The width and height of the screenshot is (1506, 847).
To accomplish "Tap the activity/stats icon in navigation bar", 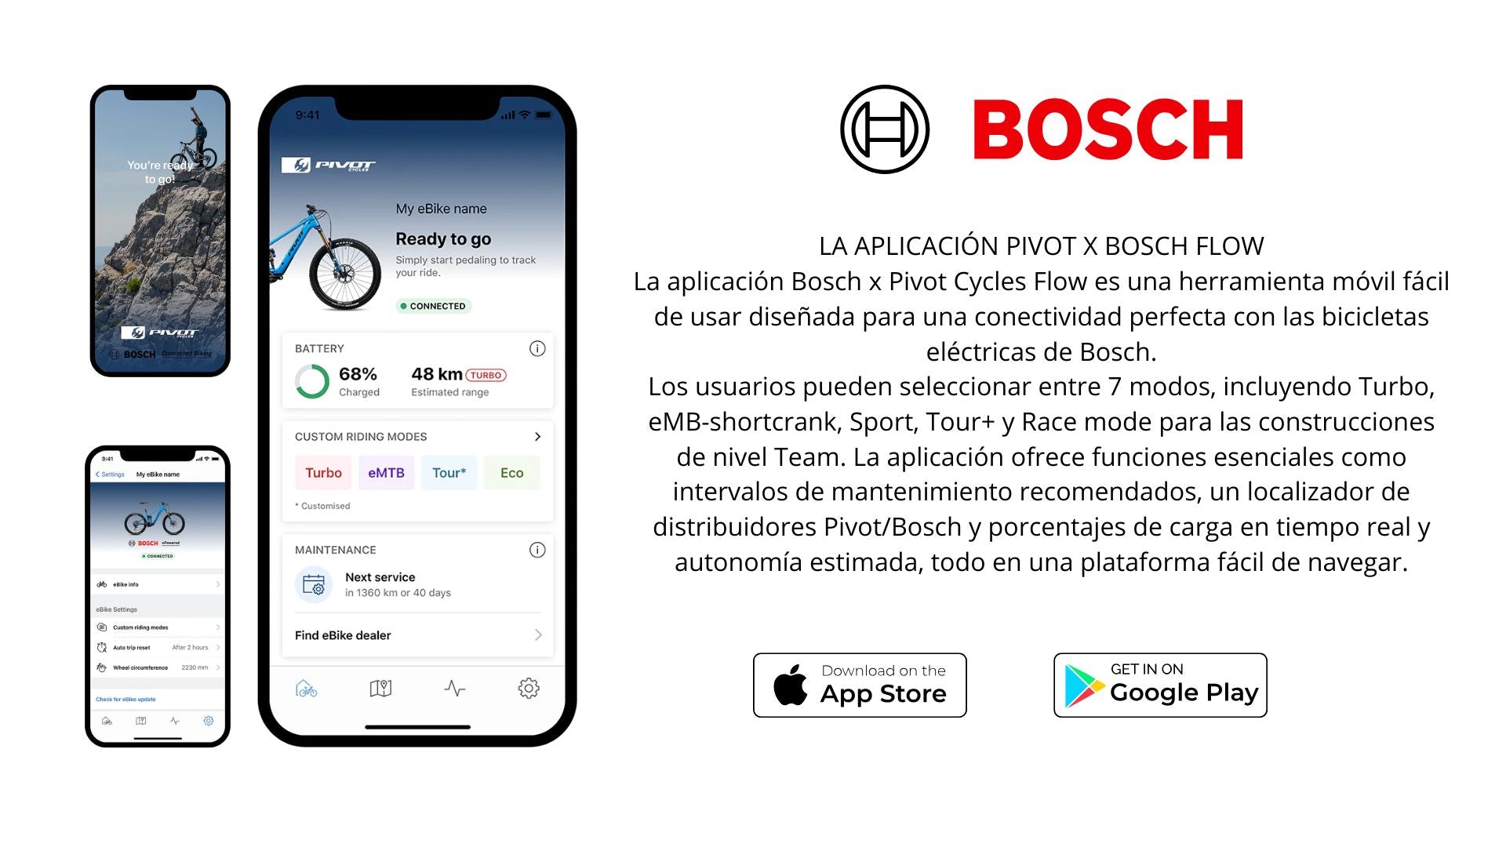I will [x=454, y=688].
